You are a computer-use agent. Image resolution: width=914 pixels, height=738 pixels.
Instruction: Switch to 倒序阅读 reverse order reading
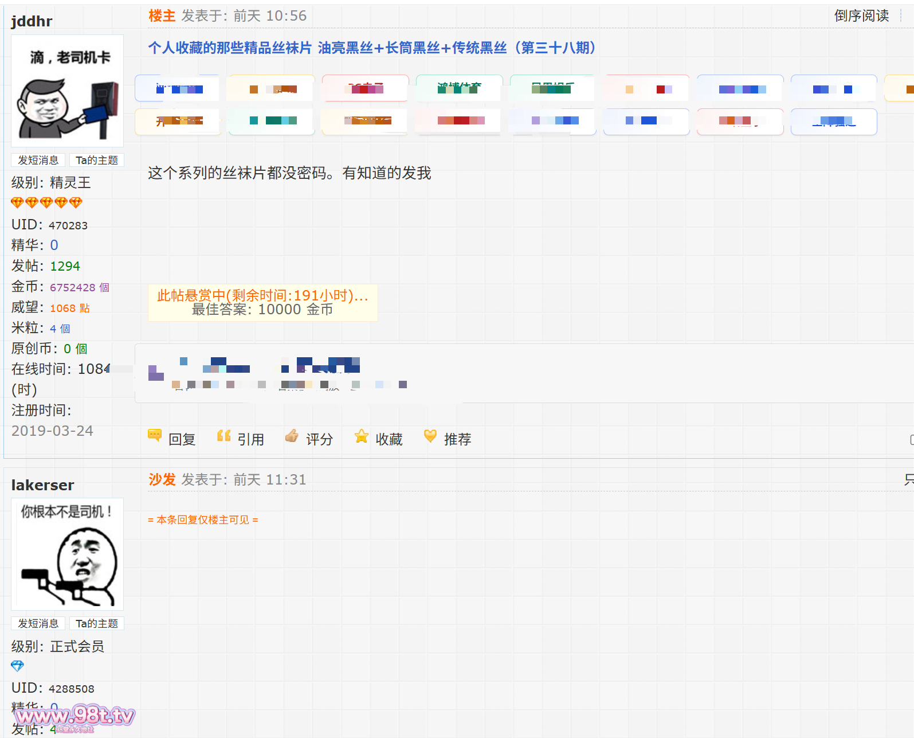click(x=861, y=15)
